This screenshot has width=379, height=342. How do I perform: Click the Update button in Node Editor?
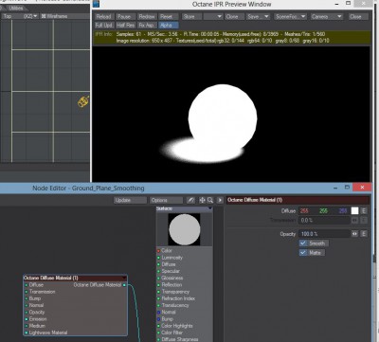pyautogui.click(x=130, y=200)
